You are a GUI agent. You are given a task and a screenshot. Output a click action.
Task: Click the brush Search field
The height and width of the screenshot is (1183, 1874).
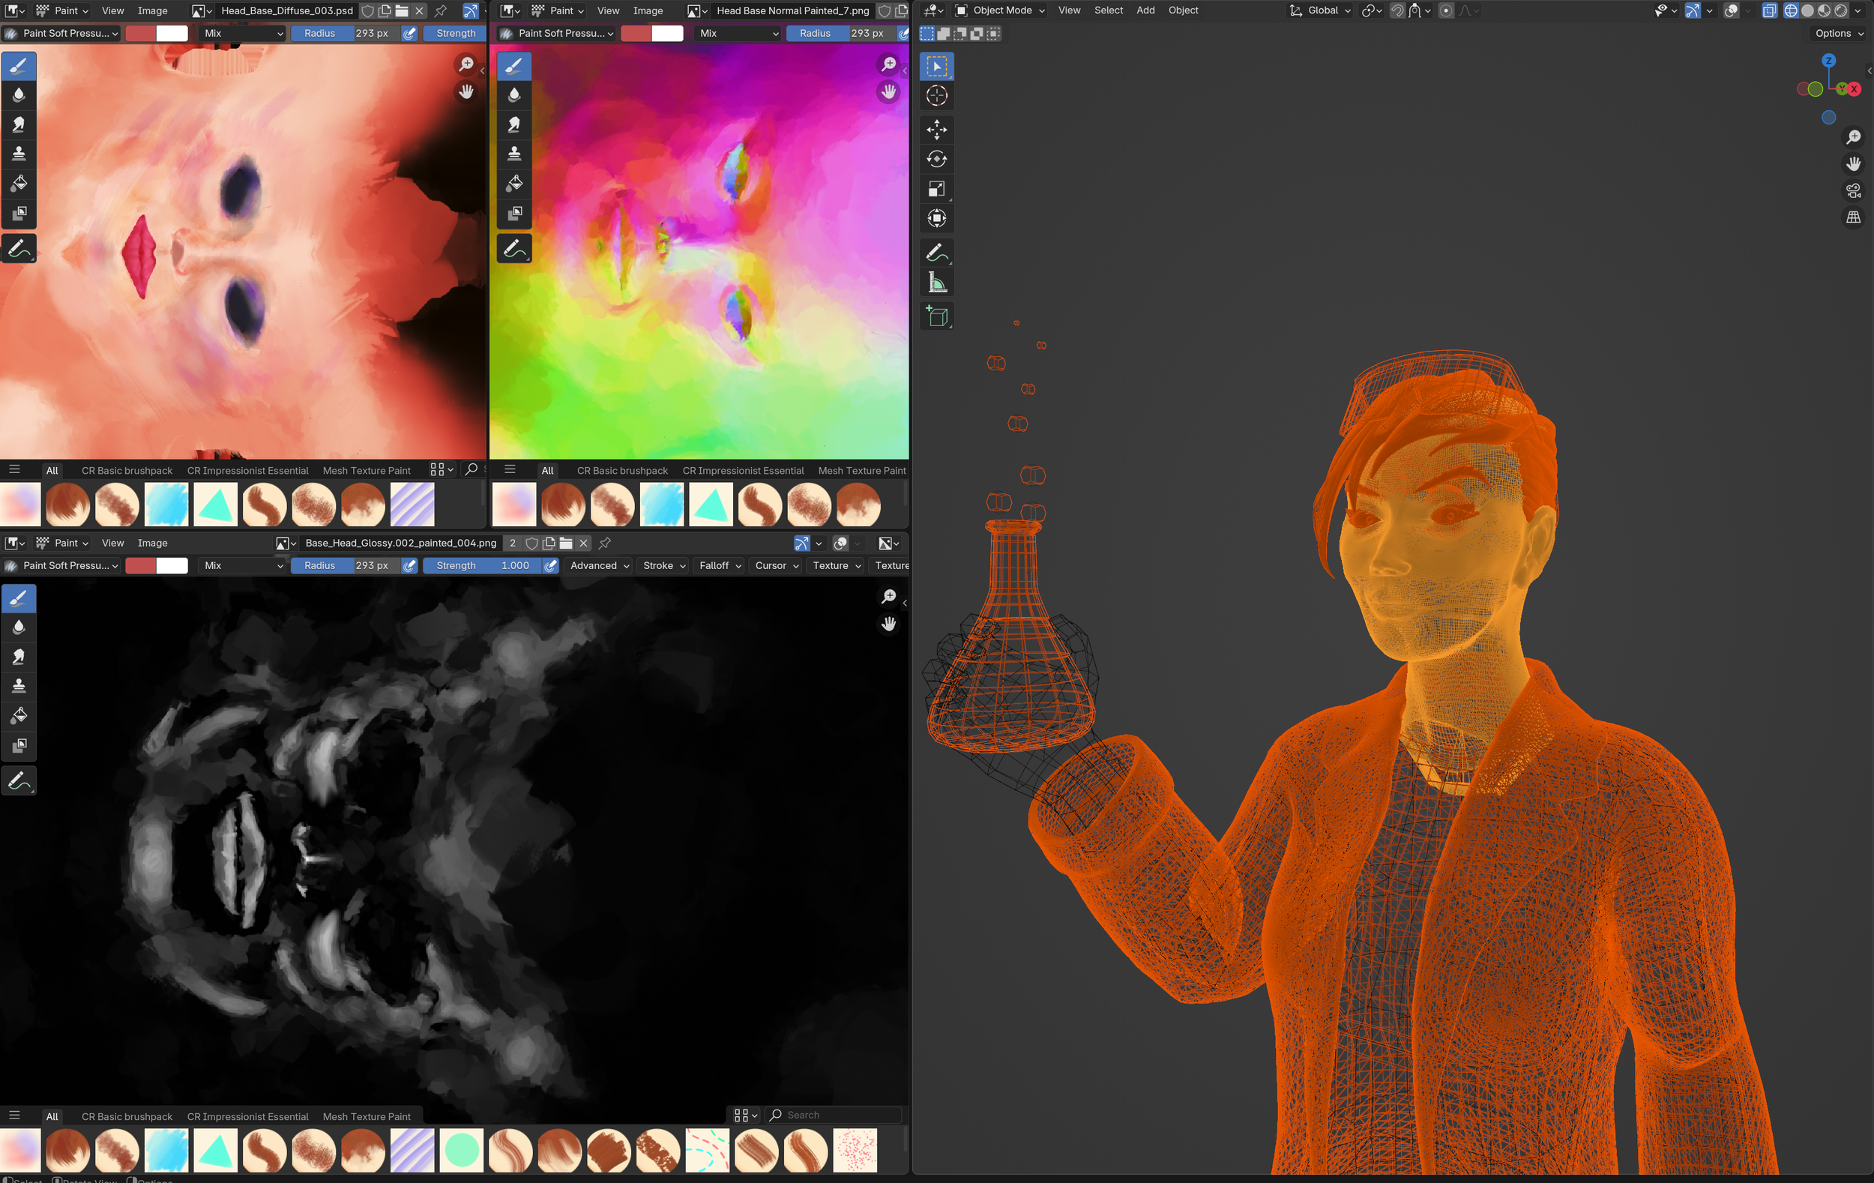pos(834,1116)
